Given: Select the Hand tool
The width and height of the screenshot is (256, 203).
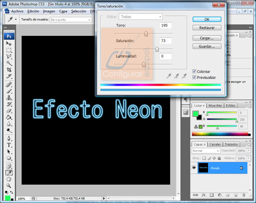Looking at the screenshot, I should (x=9, y=179).
